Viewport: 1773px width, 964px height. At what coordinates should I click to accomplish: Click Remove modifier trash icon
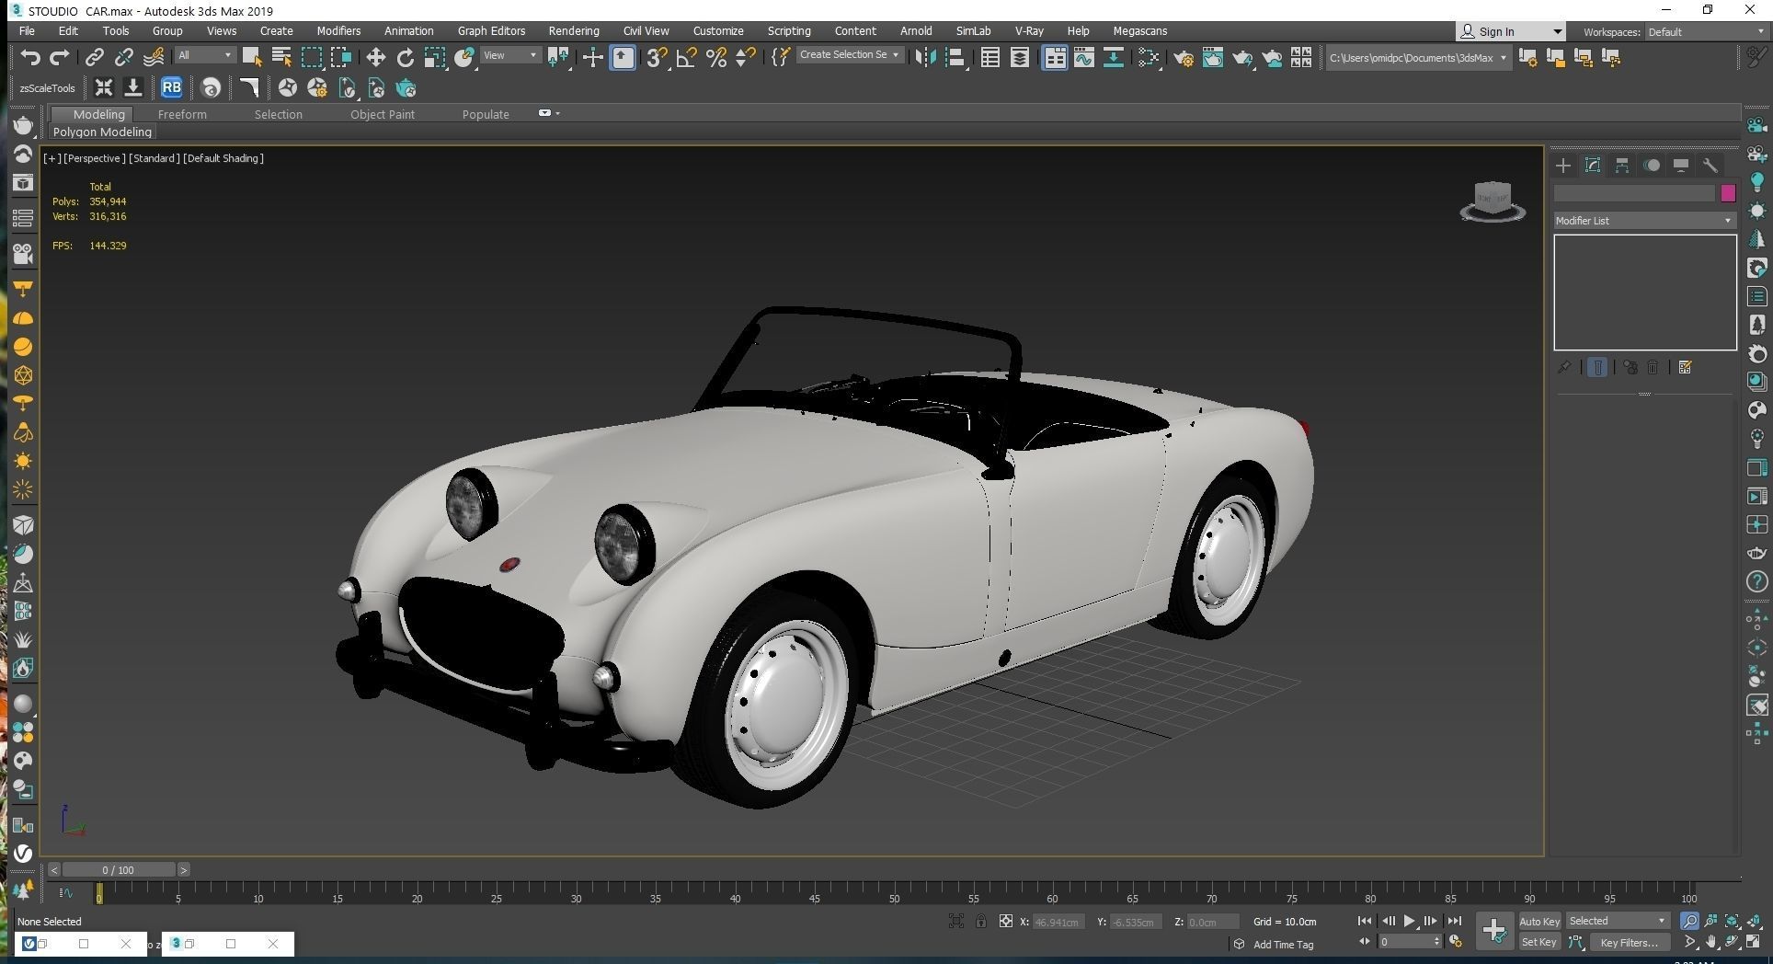pyautogui.click(x=1653, y=367)
